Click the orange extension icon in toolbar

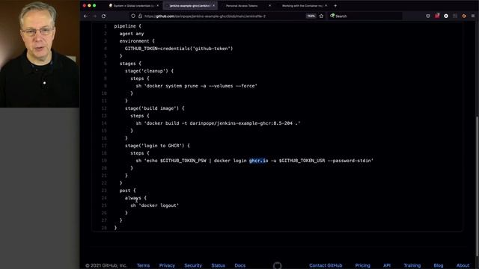(464, 16)
